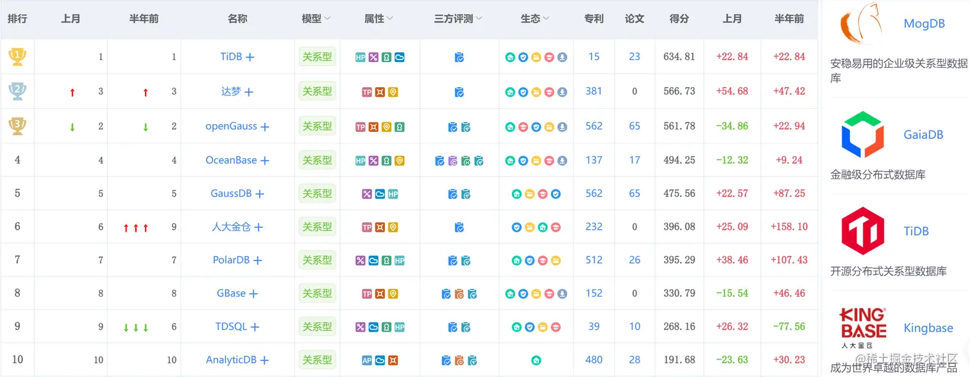Click the 专利 column header

point(594,19)
